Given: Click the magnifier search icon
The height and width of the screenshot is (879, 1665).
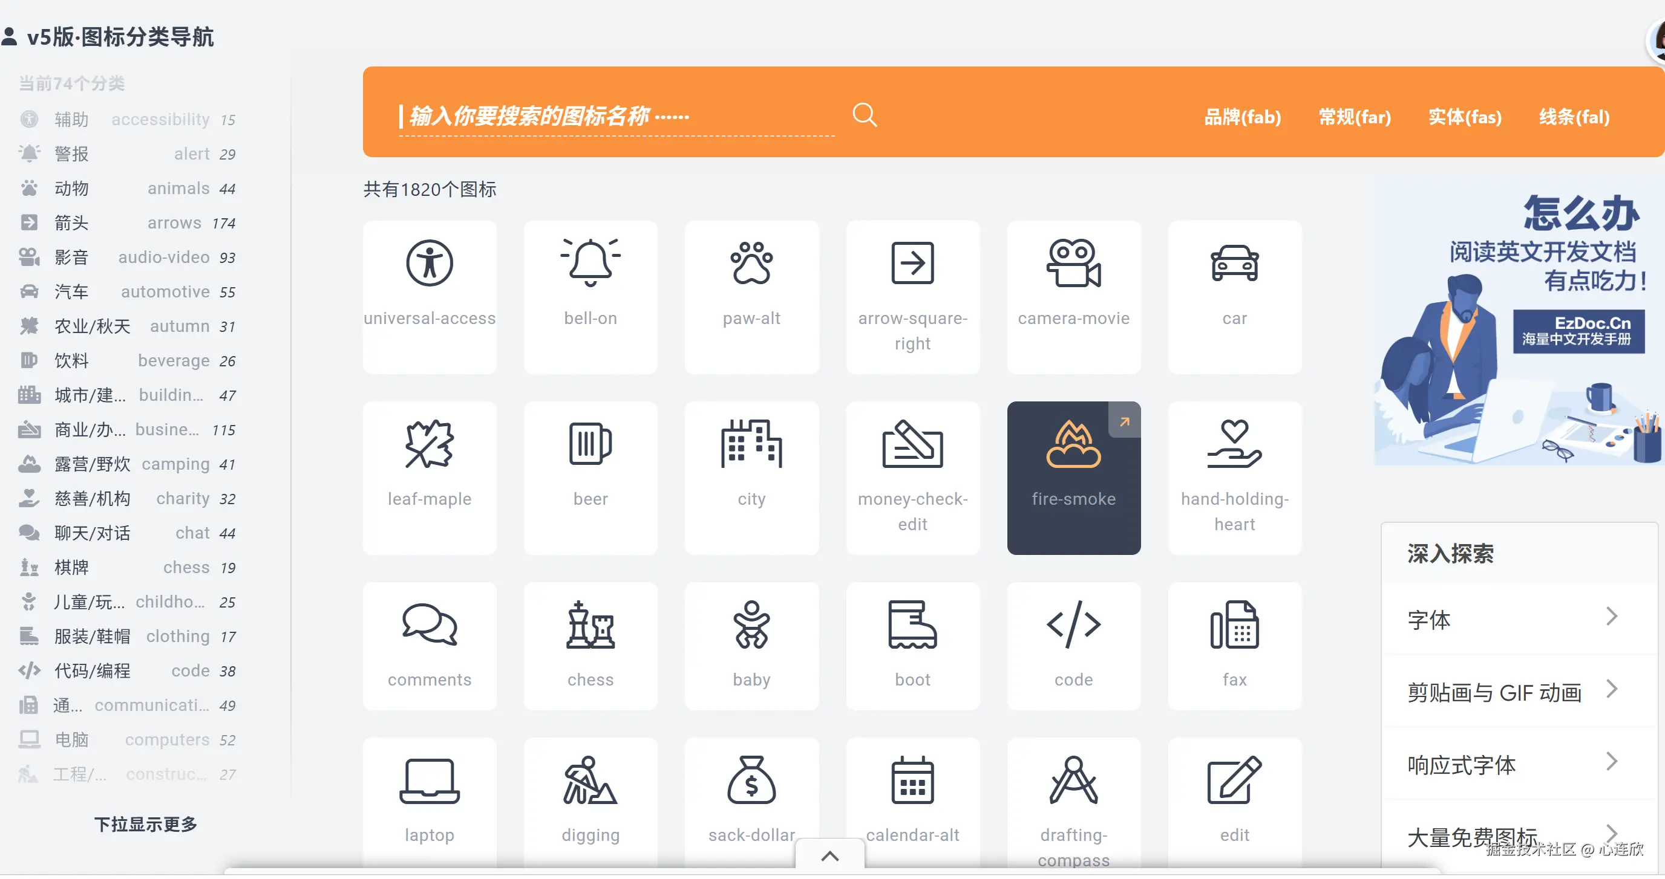Looking at the screenshot, I should click(864, 115).
